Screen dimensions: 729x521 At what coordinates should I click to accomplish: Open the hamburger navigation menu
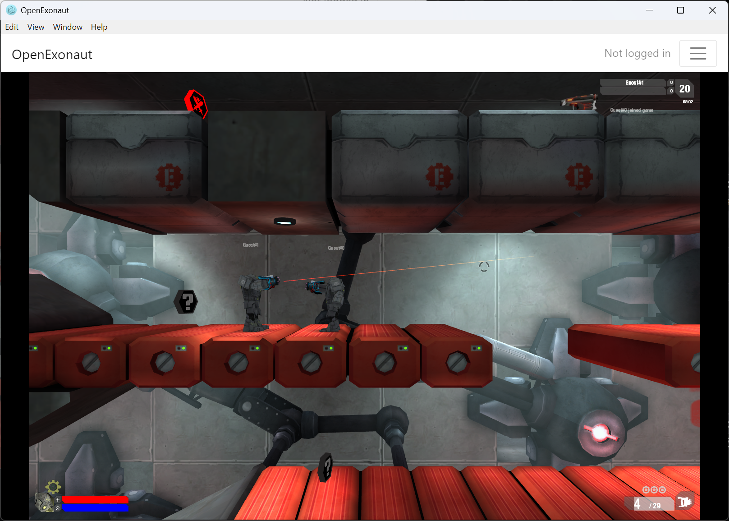click(697, 53)
